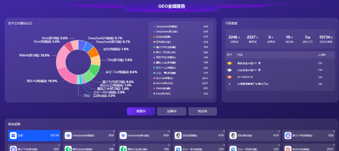The width and height of the screenshot is (339, 151).
Task: Click the corner icon on the DeepSeek(电脑端) card
Action: pyautogui.click(x=113, y=131)
